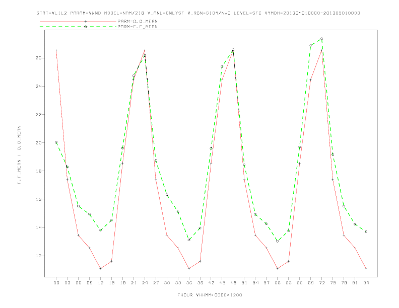Screen dimensions: 399x308
Task: Click x-axis tick label 30
Action: click(x=167, y=283)
